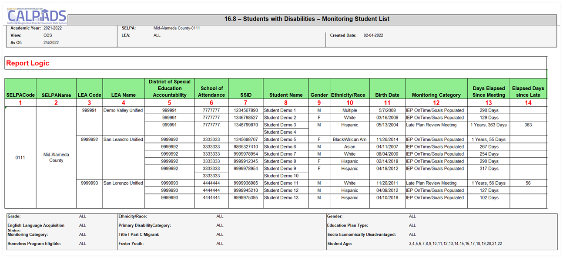The image size is (563, 258).
Task: Click SSID value 1234567890
Action: (245, 111)
